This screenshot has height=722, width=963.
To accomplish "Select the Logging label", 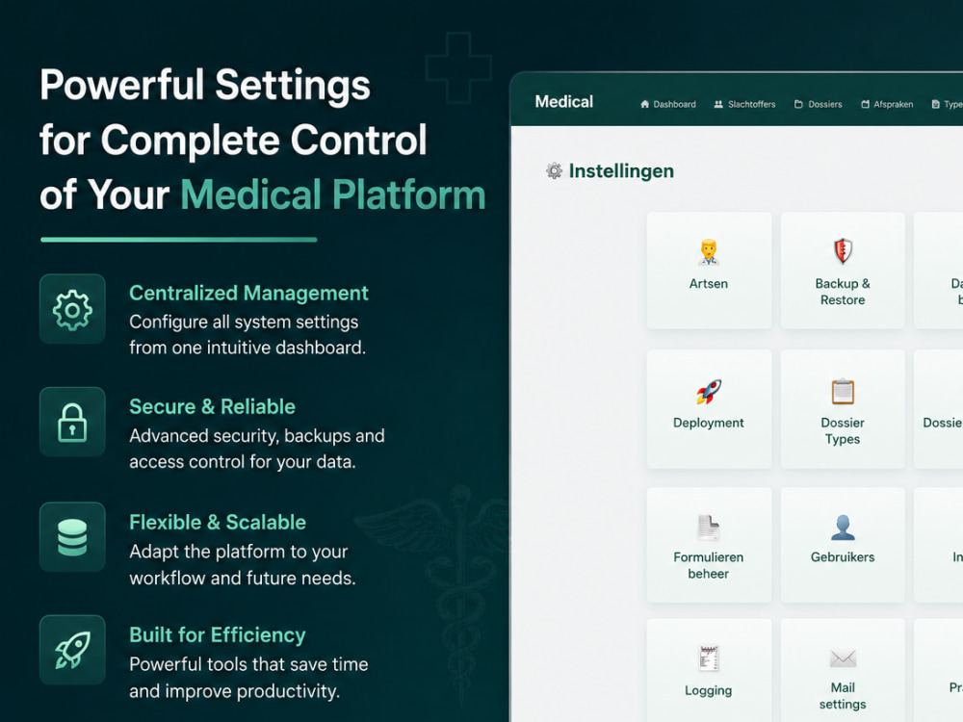I will [709, 690].
